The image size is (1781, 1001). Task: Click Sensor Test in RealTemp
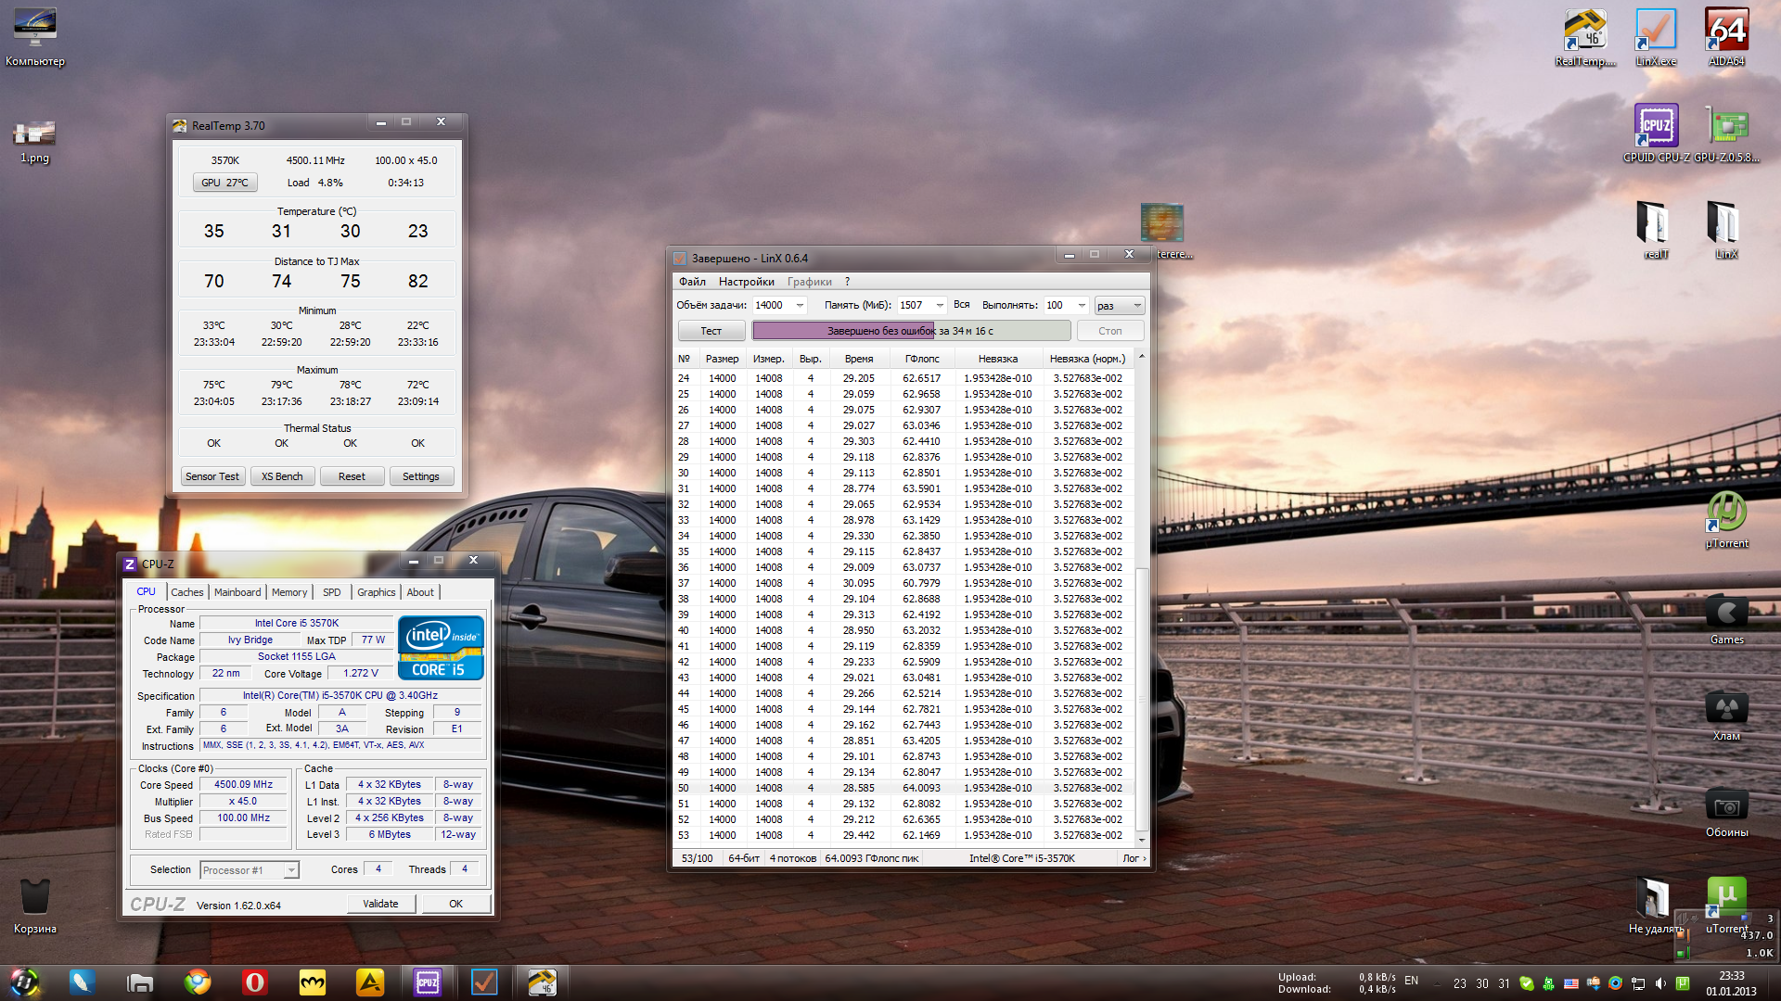click(212, 476)
